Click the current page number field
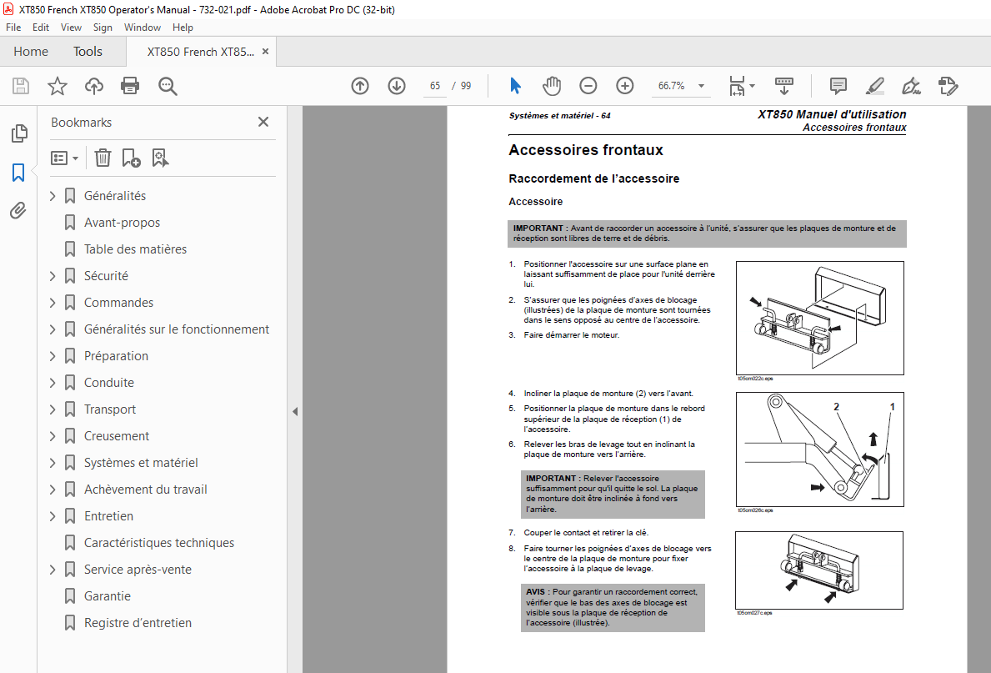991x673 pixels. [x=435, y=86]
